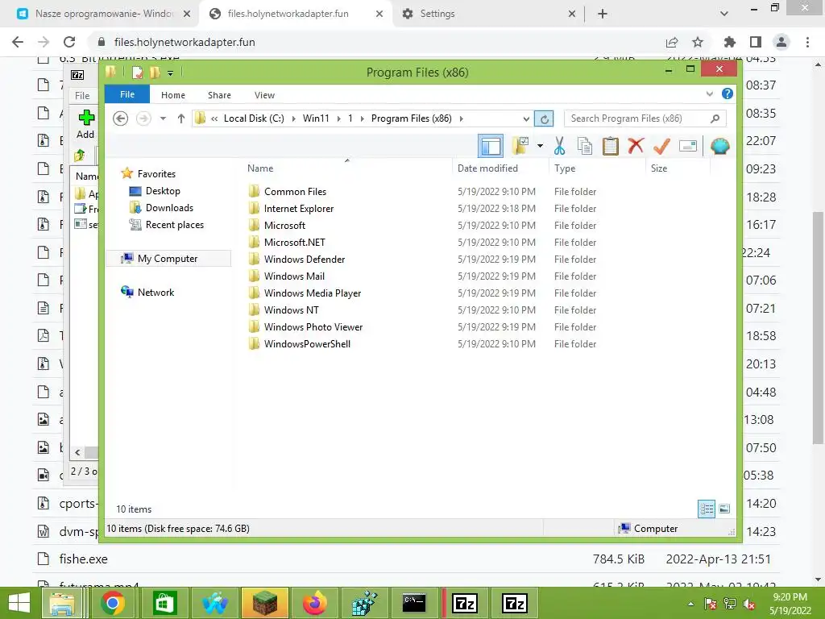Click the Copy toolbar icon
Viewport: 825px width, 619px height.
(585, 146)
